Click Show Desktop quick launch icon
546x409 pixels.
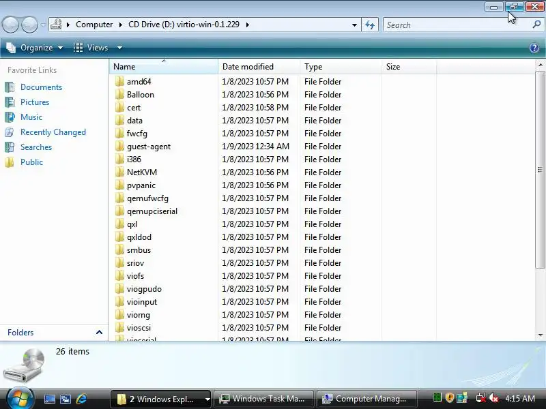point(49,399)
